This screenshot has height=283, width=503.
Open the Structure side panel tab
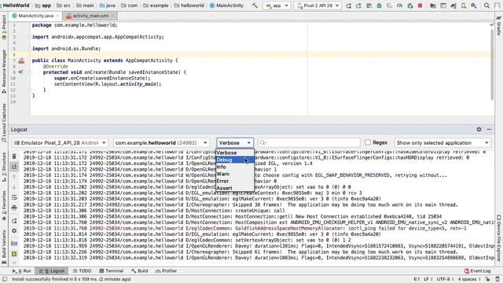pos(4,167)
